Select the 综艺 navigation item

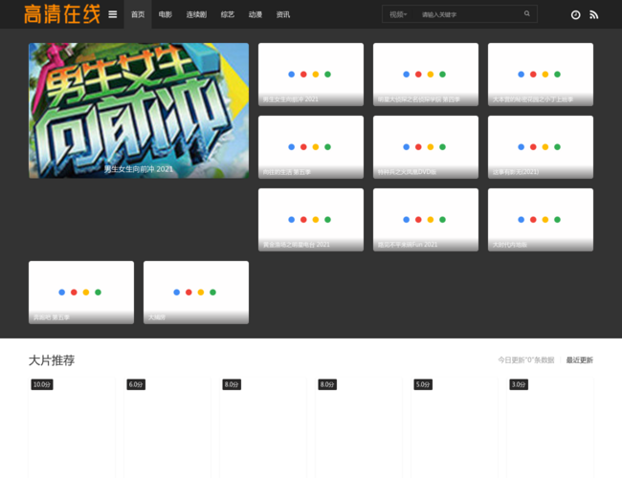click(228, 14)
